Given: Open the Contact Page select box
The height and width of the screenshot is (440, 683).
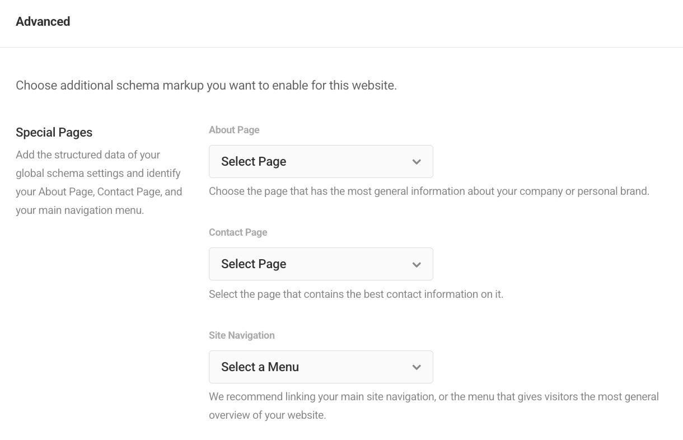Looking at the screenshot, I should click(x=321, y=264).
